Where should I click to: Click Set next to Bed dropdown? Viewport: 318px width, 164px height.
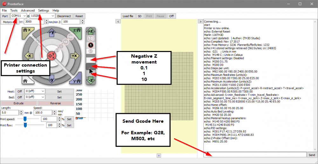59,97
